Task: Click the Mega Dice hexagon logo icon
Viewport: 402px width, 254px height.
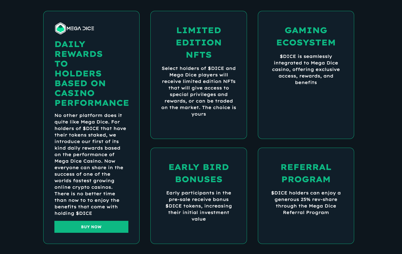Action: pos(60,29)
